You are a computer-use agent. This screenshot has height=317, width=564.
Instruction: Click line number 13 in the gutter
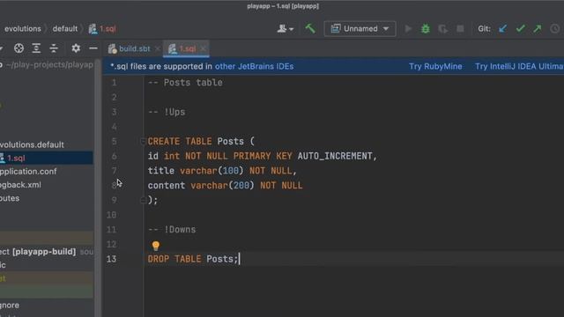111,259
